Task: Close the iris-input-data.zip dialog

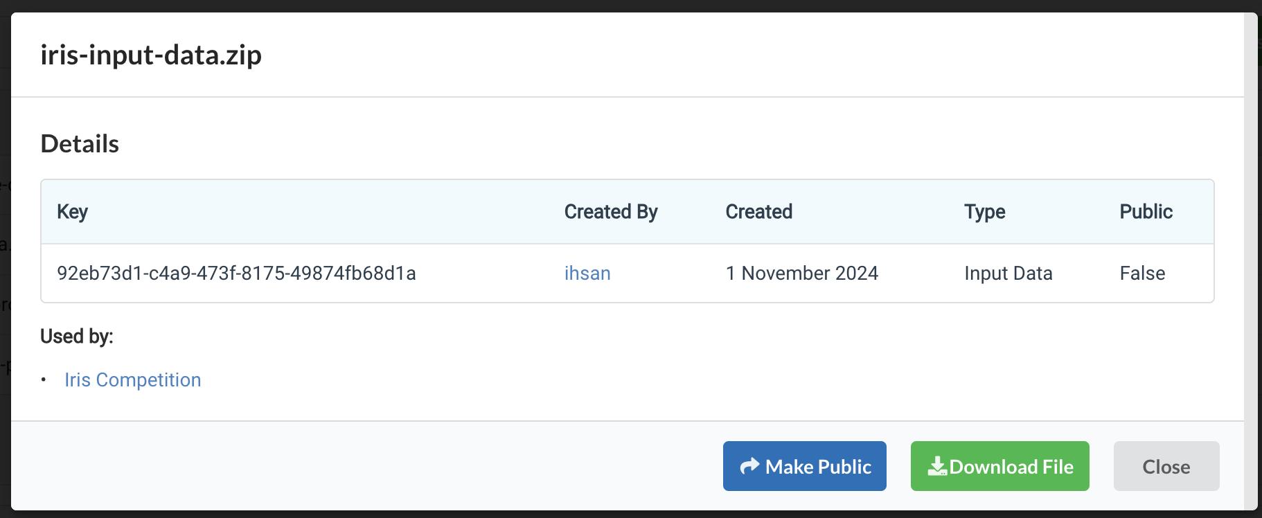Action: click(1166, 467)
